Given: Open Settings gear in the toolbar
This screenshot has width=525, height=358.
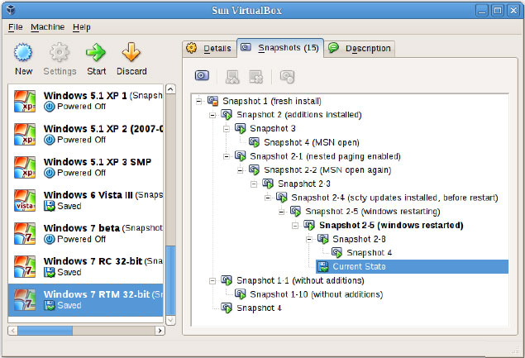Looking at the screenshot, I should (x=60, y=52).
